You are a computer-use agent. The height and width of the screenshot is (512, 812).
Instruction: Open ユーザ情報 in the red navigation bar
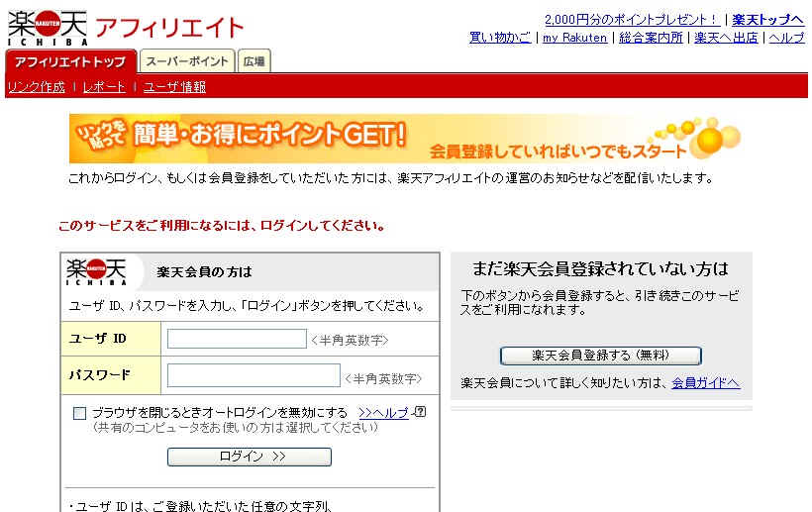click(x=174, y=87)
